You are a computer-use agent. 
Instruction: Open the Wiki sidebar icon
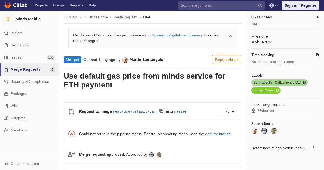click(x=6, y=106)
